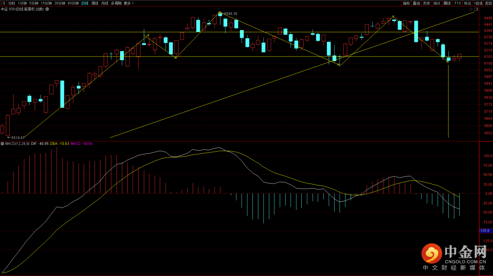The image size is (493, 276).
Task: Click the 标记 mark button
Action: pos(467,3)
